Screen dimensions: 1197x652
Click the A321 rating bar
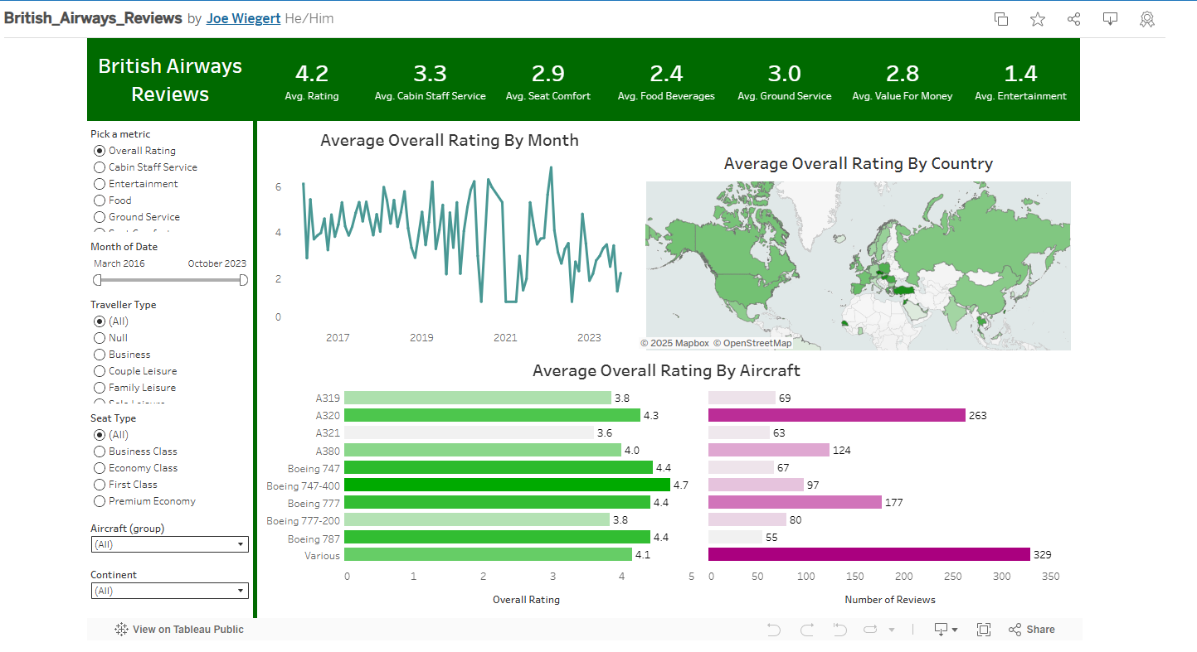(469, 432)
